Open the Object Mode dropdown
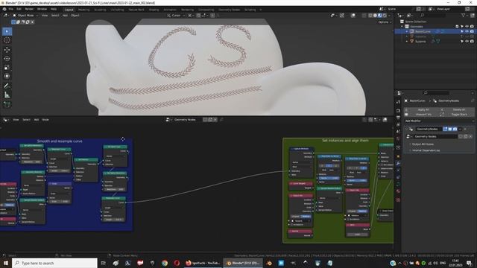Image resolution: width=477 pixels, height=268 pixels. click(25, 15)
